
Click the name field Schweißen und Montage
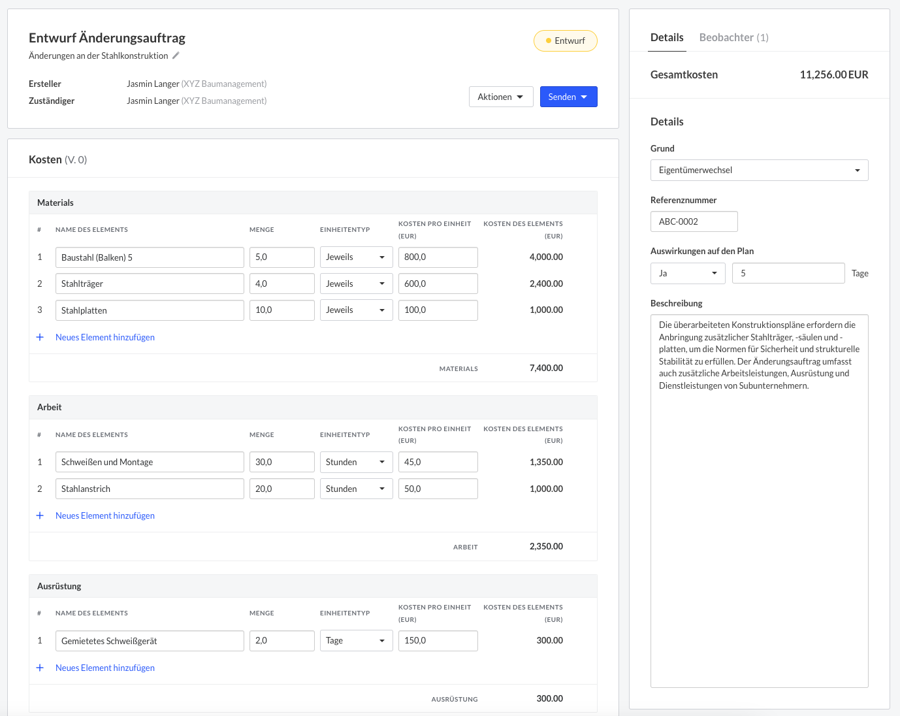coord(150,462)
